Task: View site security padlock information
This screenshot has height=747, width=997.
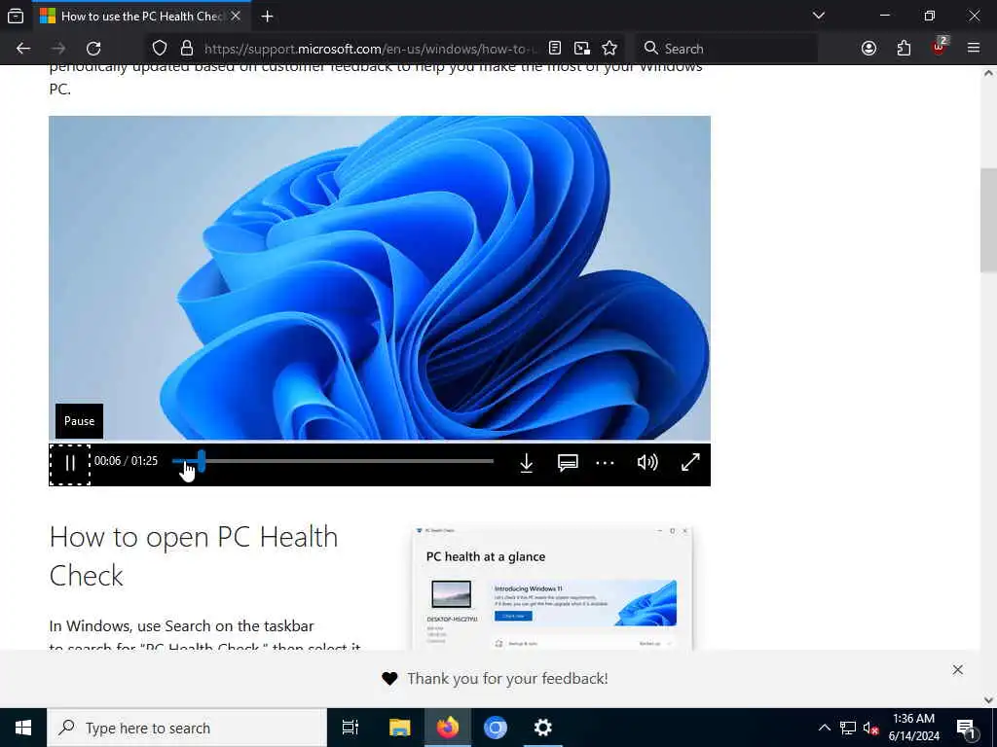Action: point(186,49)
